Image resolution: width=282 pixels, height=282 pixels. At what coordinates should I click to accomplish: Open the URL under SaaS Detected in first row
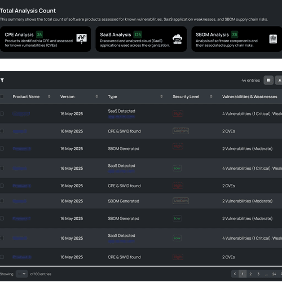click(x=121, y=117)
